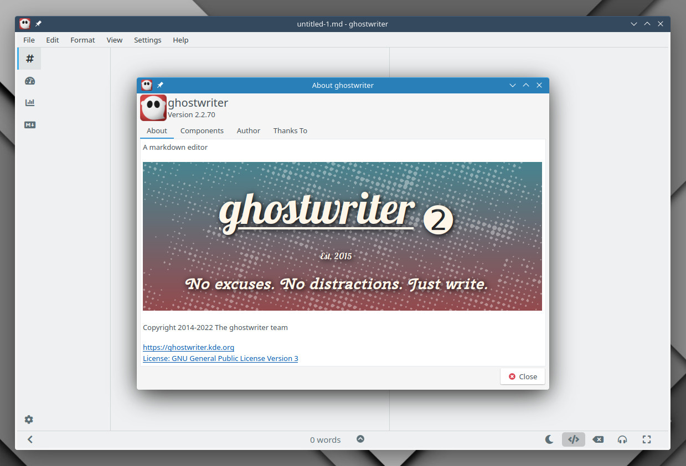Open the GNU General Public License link
This screenshot has height=466, width=686.
click(x=220, y=358)
